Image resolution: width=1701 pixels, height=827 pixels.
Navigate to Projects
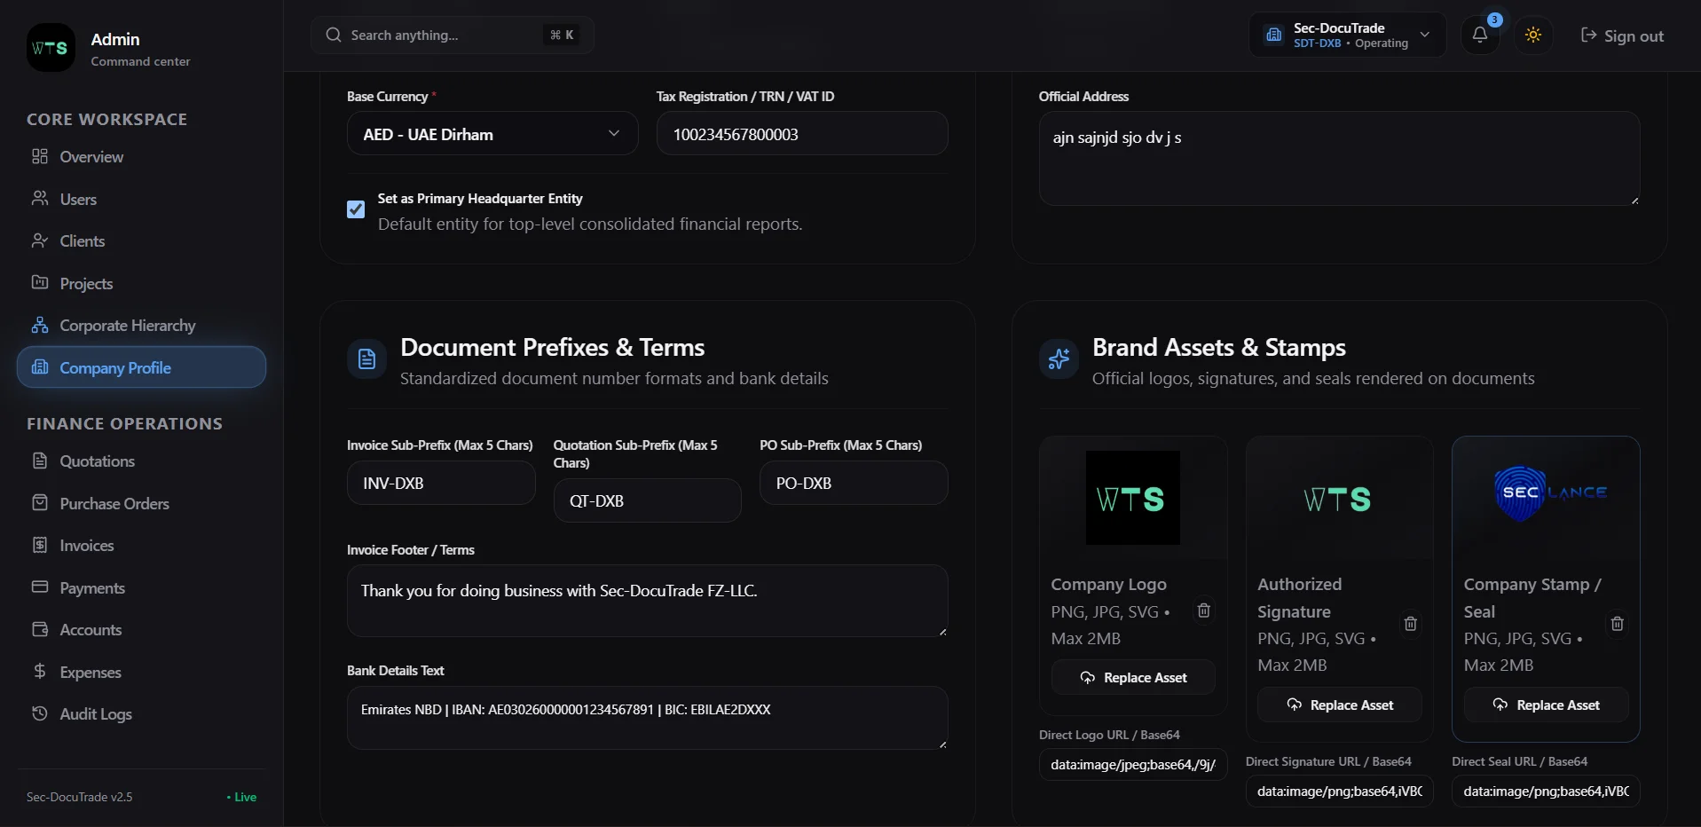click(x=142, y=284)
